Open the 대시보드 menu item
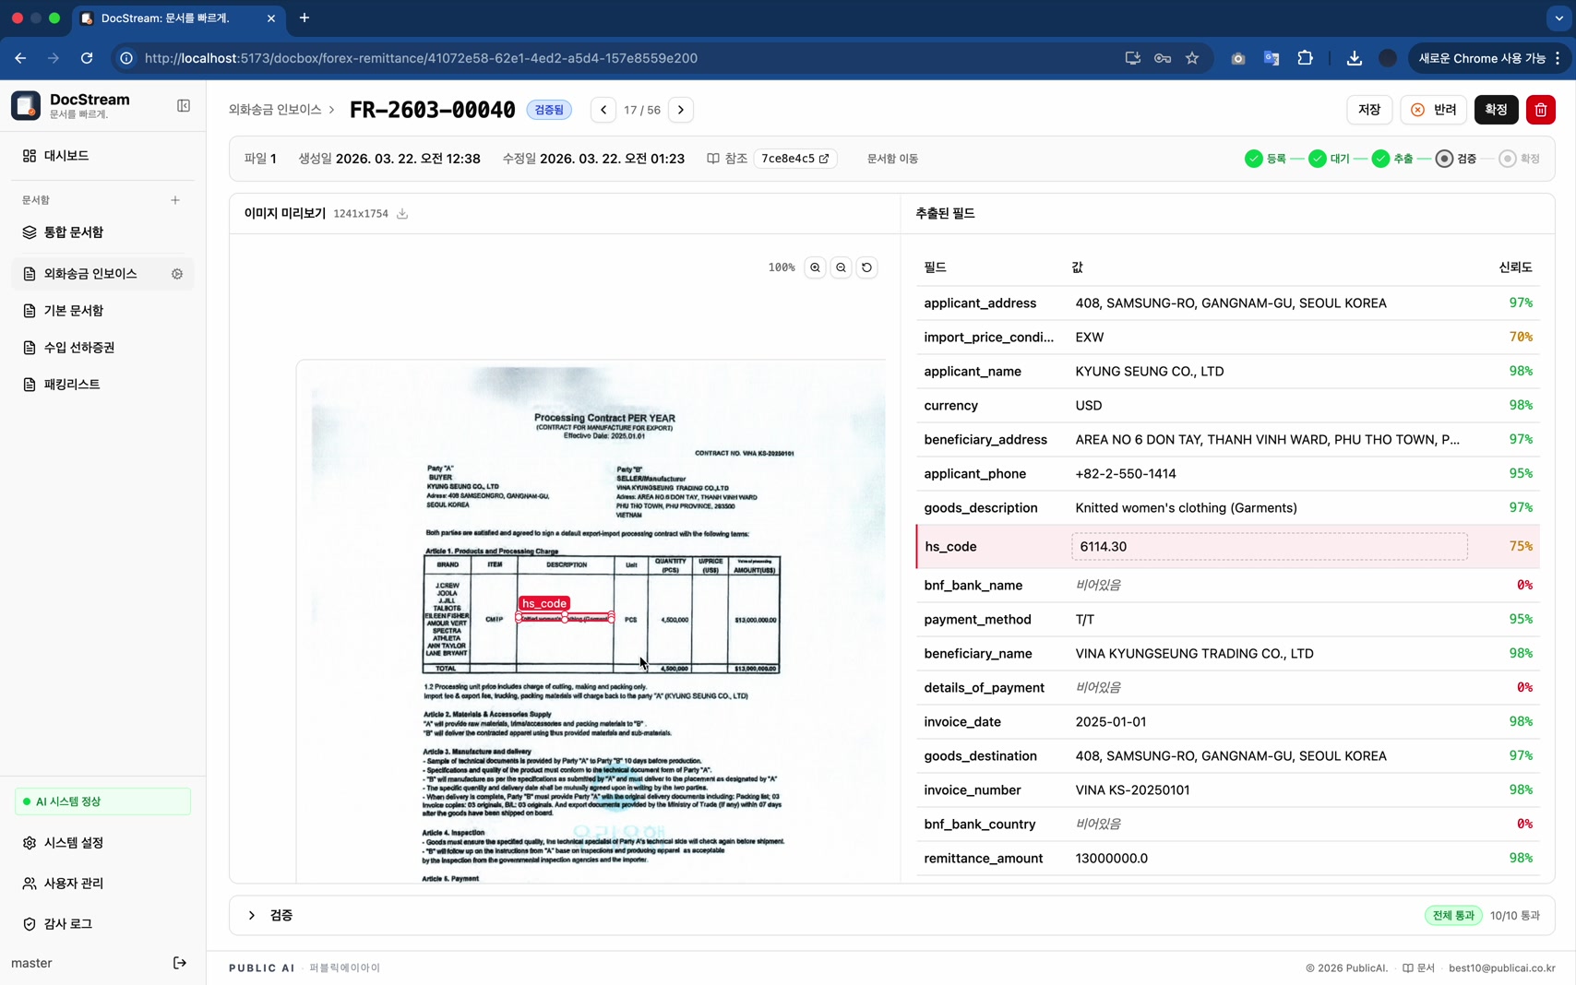Image resolution: width=1576 pixels, height=985 pixels. 66,156
